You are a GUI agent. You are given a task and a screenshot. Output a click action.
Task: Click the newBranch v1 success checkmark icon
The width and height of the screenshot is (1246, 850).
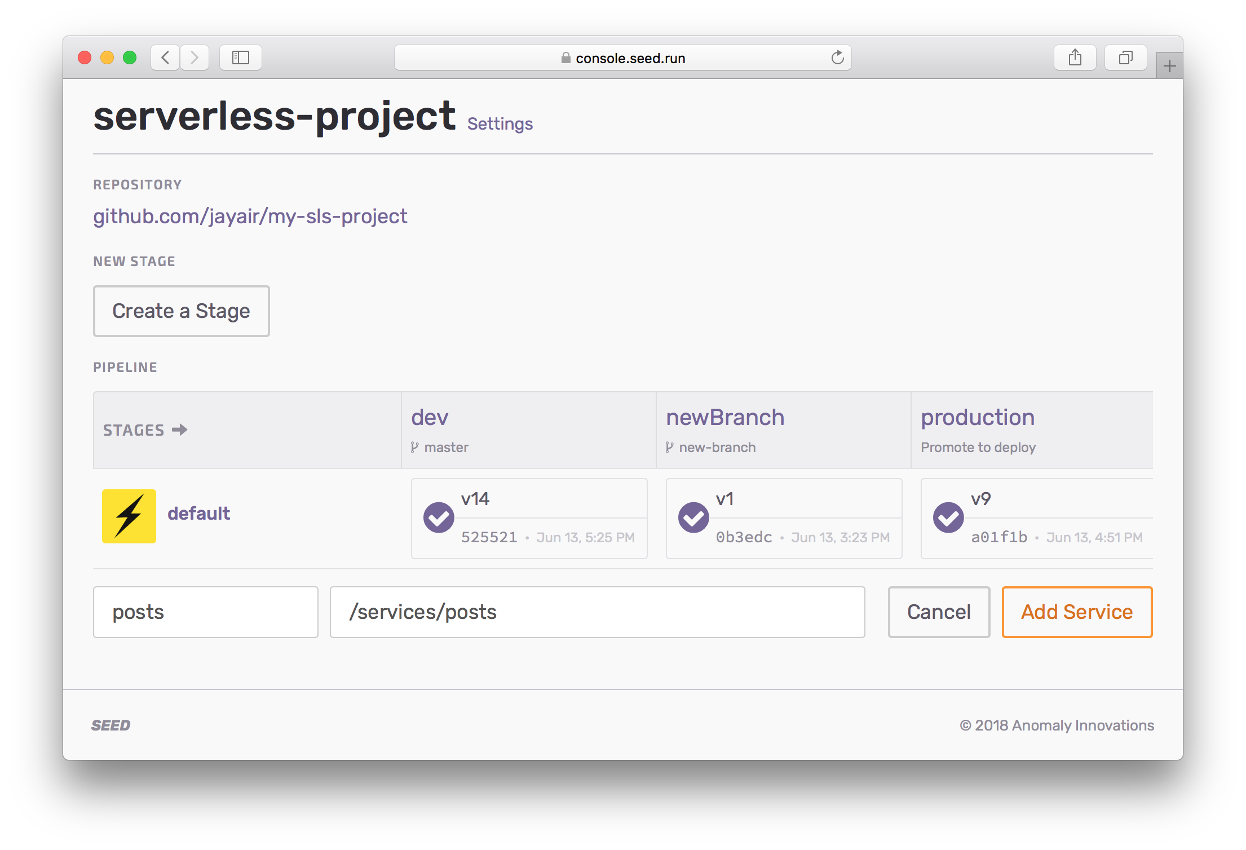coord(693,517)
